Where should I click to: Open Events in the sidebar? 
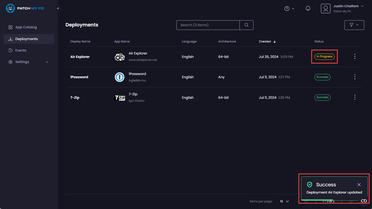(x=21, y=50)
